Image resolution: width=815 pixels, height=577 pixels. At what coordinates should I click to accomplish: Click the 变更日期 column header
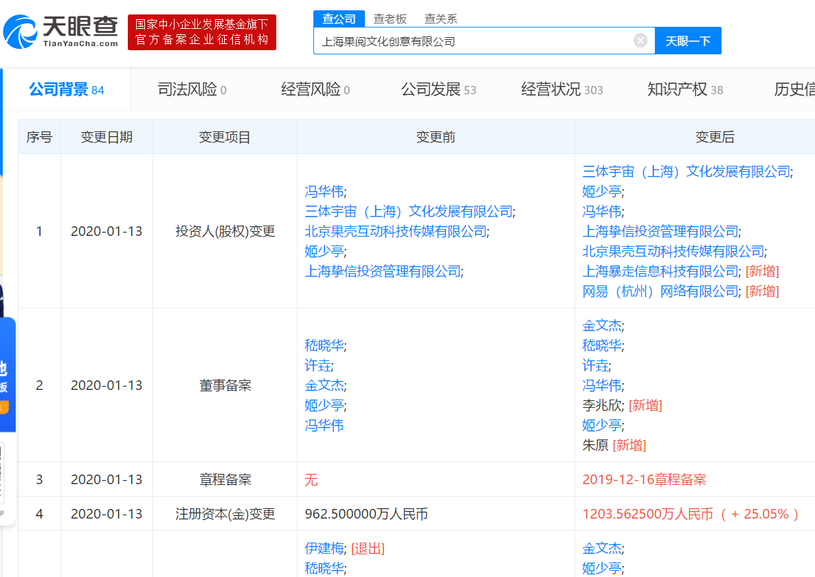coord(107,137)
